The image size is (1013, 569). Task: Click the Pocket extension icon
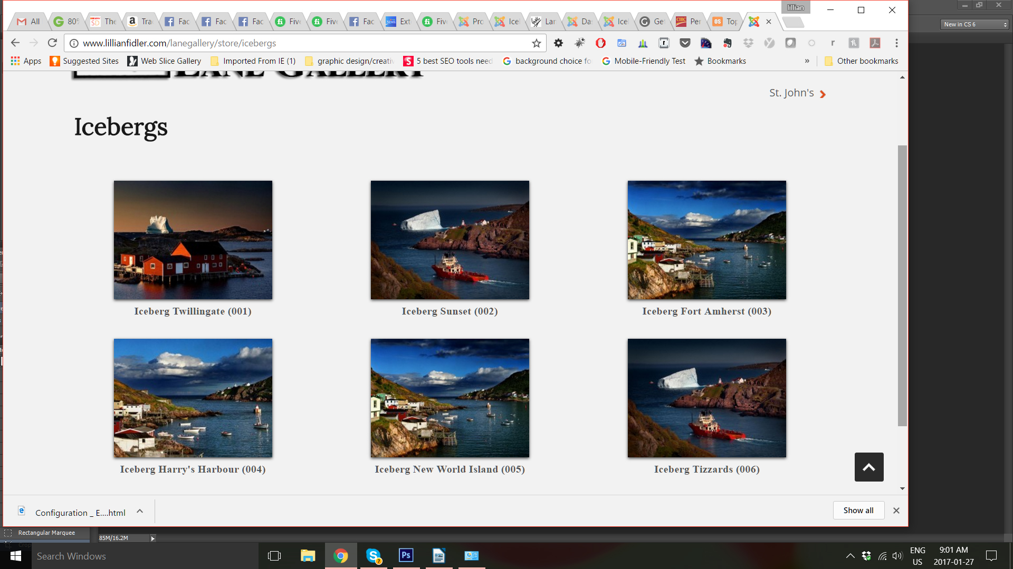(685, 43)
